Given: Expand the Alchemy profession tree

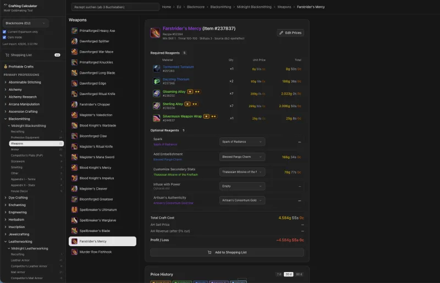Looking at the screenshot, I should [5, 90].
